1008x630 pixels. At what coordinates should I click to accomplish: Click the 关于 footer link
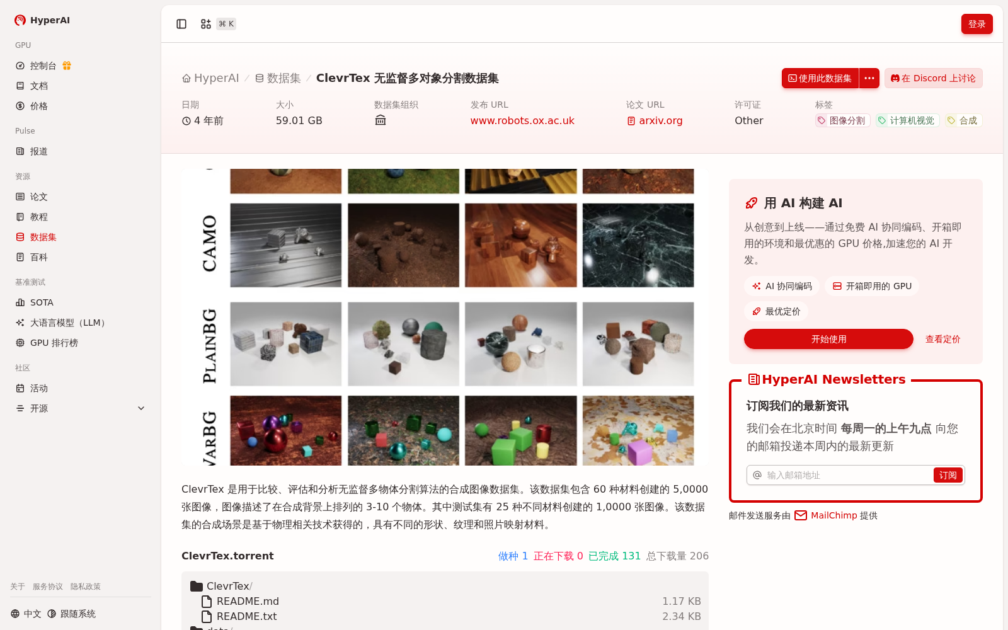click(x=18, y=587)
